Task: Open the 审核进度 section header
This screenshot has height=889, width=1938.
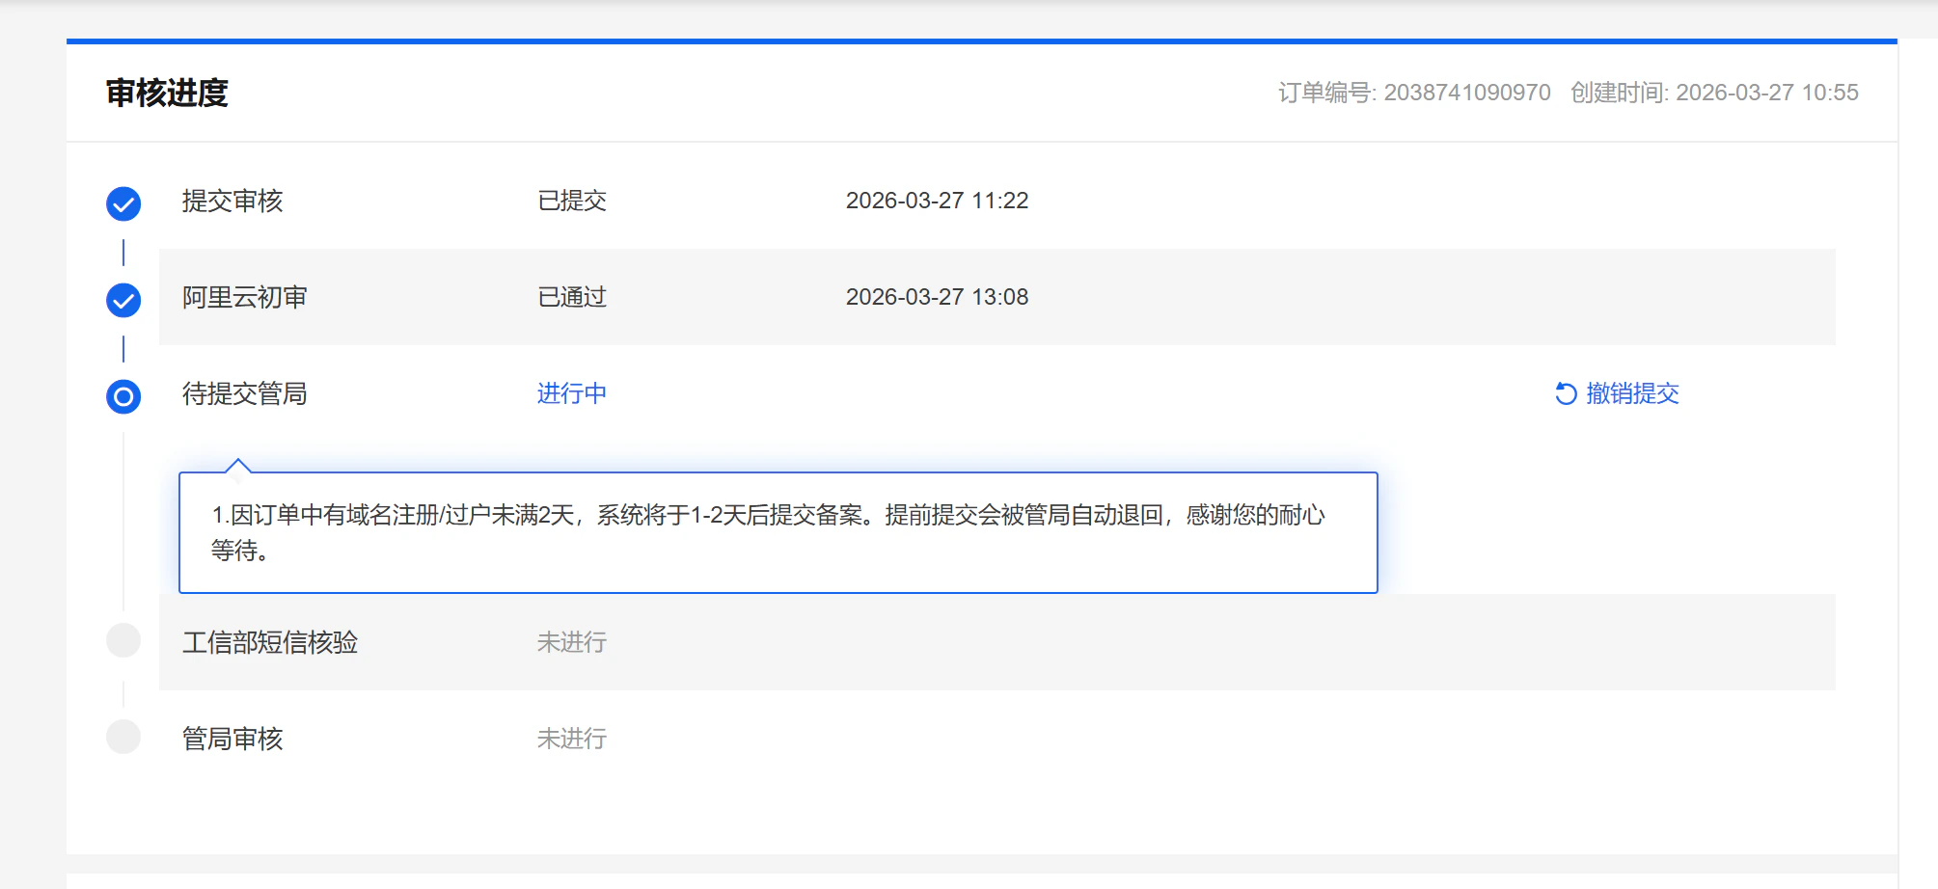Action: [x=168, y=94]
